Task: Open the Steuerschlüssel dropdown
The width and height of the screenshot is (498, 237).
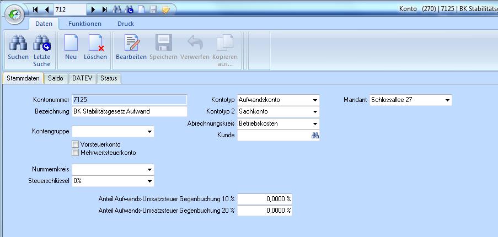Action: tap(149, 181)
